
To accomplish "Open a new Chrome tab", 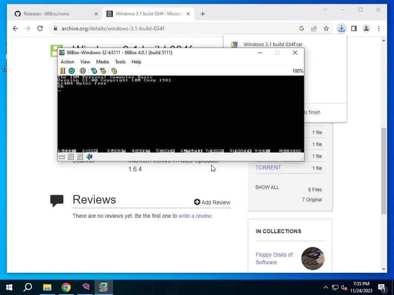I will pos(203,14).
